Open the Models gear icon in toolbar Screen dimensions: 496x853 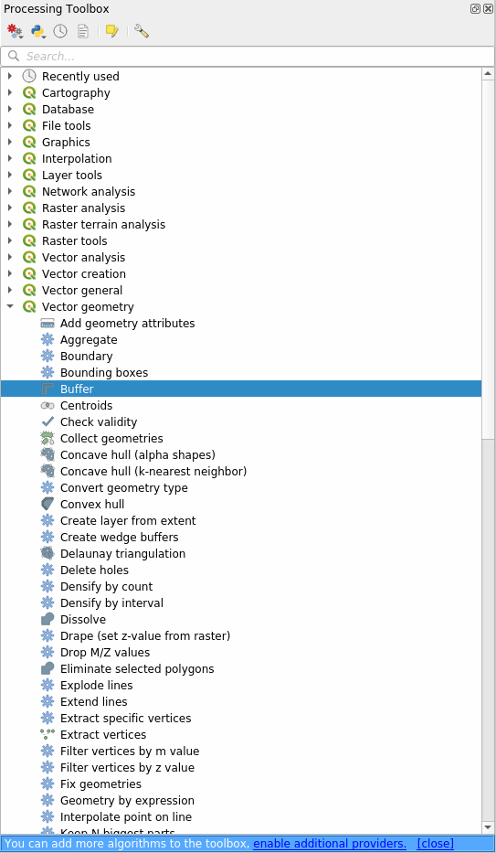pos(15,31)
